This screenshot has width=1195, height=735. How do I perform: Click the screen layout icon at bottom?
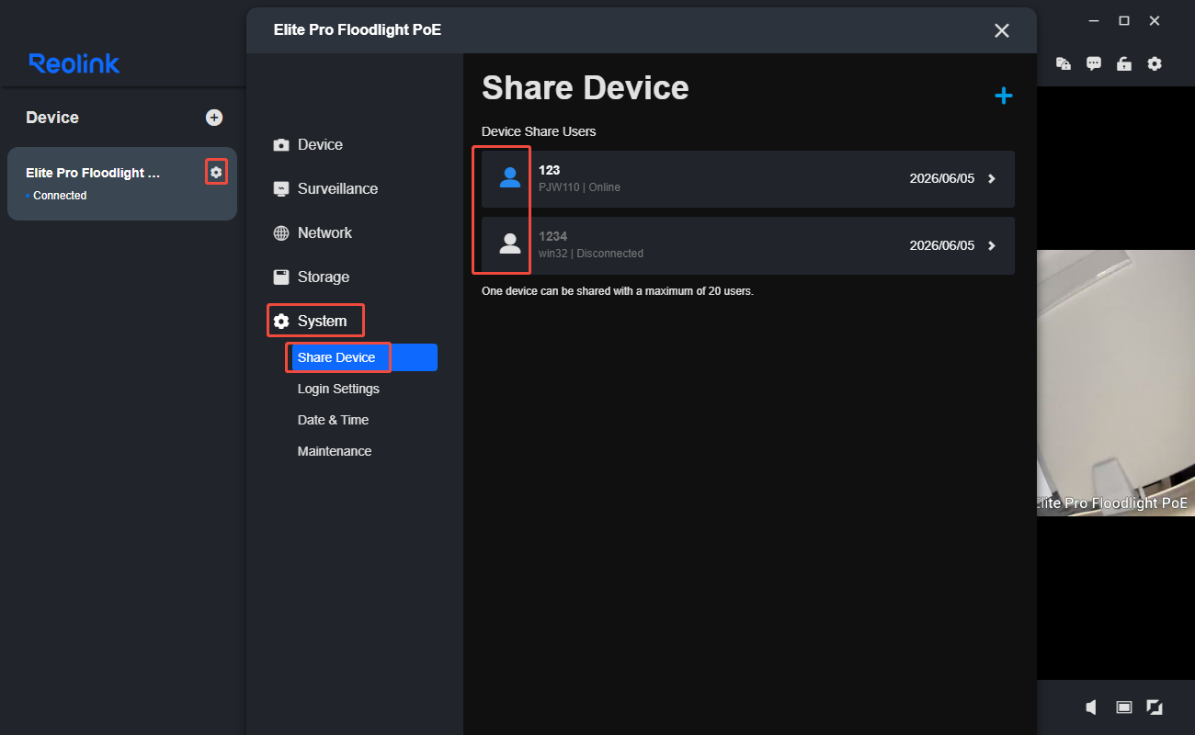pyautogui.click(x=1123, y=707)
